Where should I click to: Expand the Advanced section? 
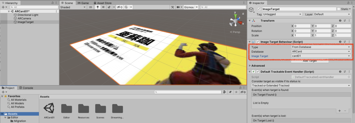[250, 65]
